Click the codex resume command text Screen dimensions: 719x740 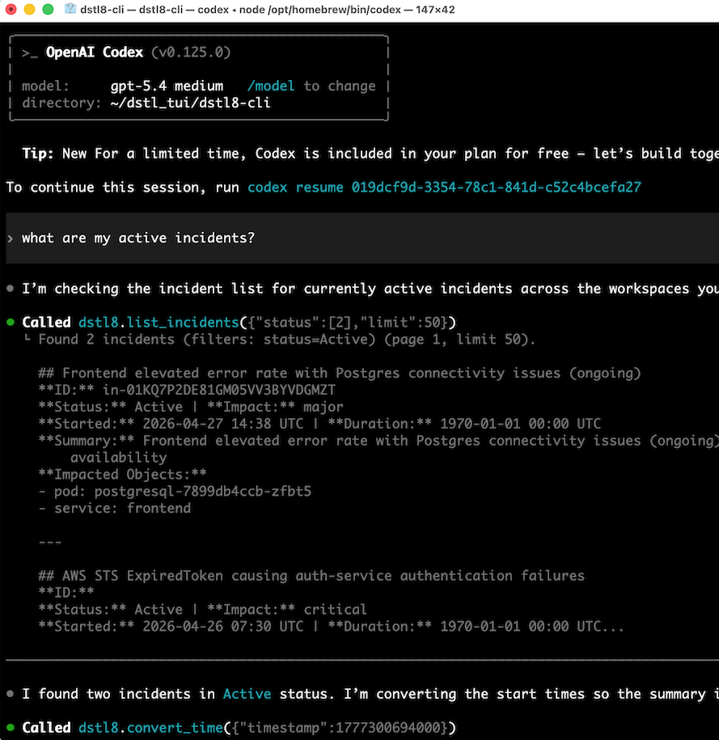(295, 188)
